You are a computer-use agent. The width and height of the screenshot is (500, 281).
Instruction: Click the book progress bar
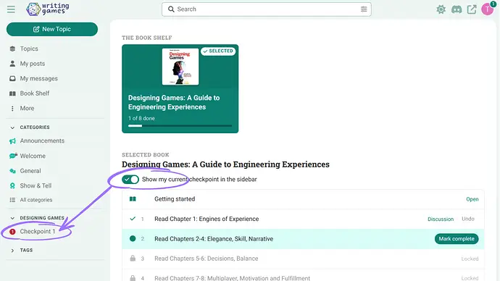tap(180, 126)
